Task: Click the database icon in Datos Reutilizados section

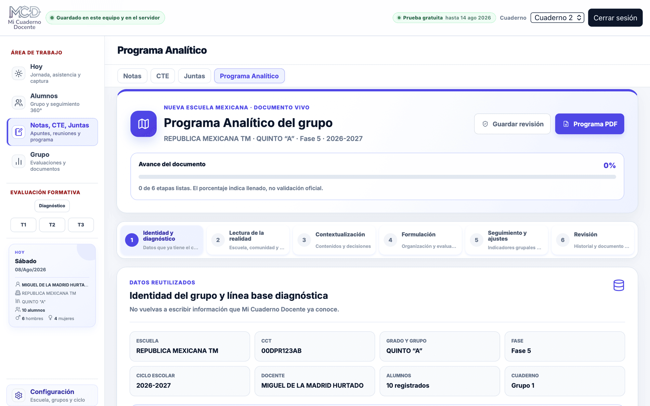Action: click(618, 285)
